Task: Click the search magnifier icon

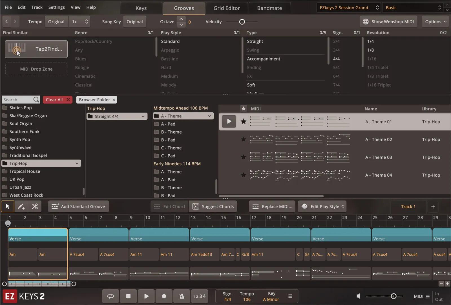Action: (36, 99)
